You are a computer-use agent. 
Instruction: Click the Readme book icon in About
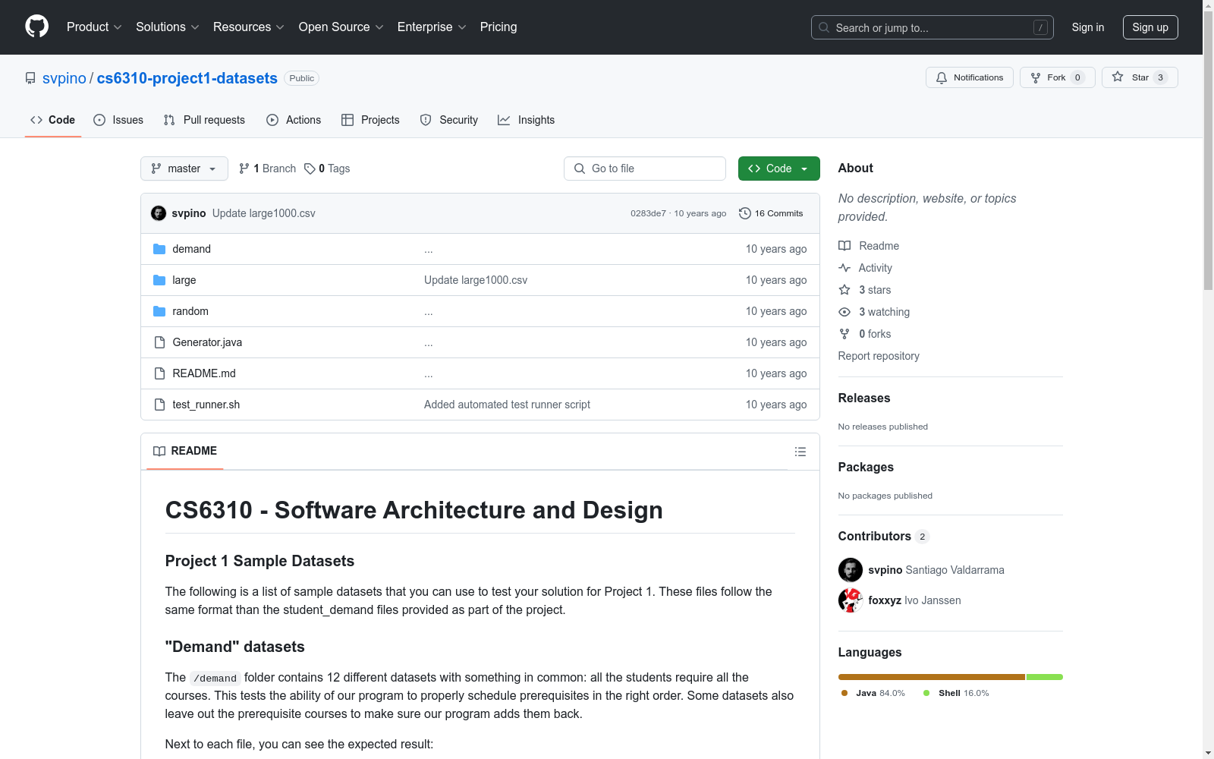click(x=844, y=246)
